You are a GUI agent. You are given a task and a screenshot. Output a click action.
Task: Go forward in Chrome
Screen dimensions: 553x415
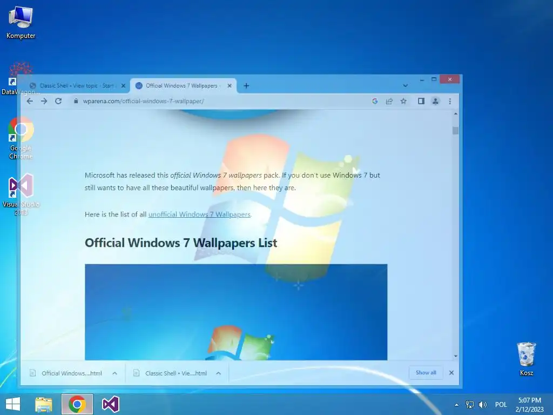point(44,101)
